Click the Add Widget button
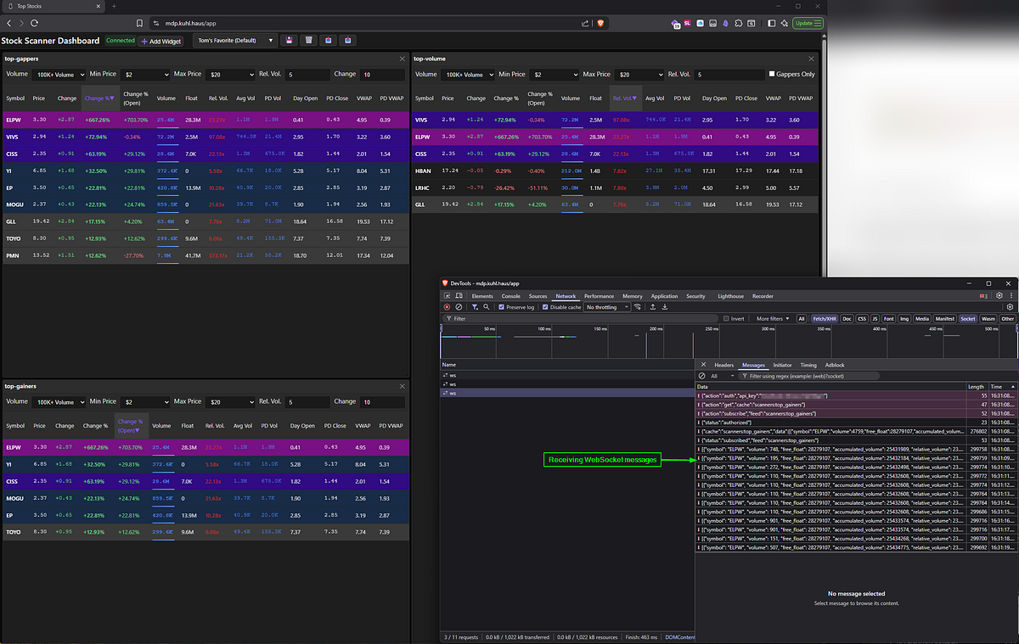Screen dimensions: 1019x644 [x=161, y=41]
